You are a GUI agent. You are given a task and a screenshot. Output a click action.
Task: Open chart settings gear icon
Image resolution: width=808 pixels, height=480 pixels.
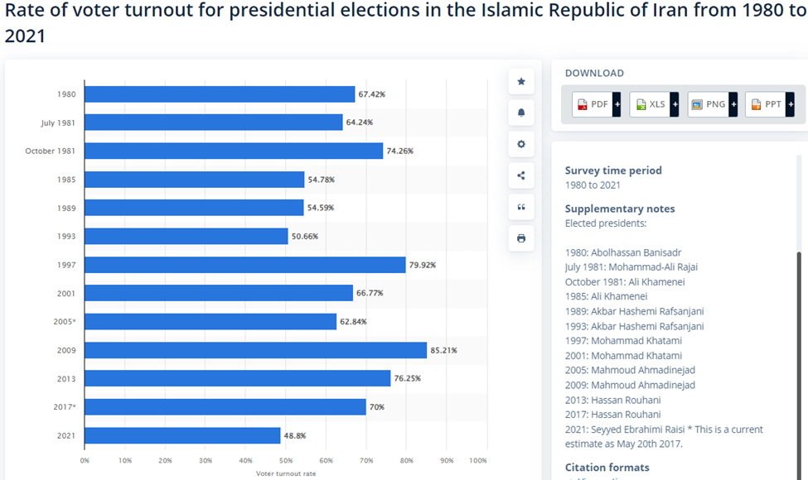coord(521,144)
